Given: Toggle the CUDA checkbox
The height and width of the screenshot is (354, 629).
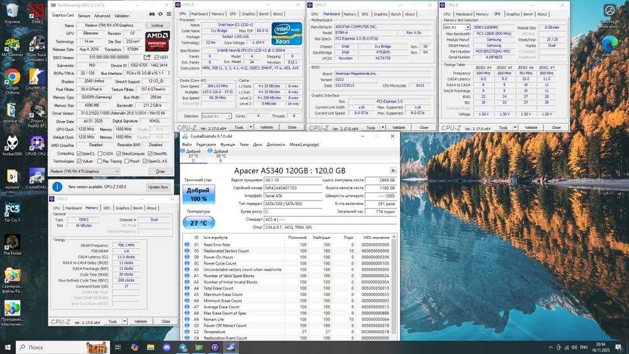Looking at the screenshot, I should [100, 153].
